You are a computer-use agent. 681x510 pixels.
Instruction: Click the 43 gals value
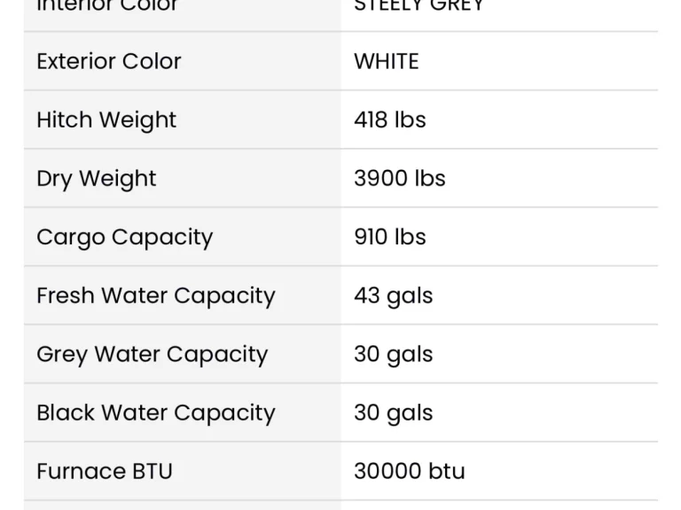click(x=394, y=297)
